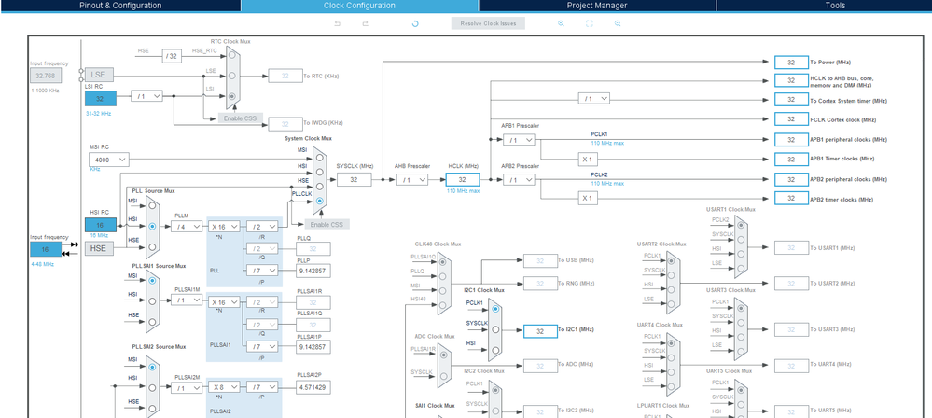Click the Resolve Clock Issues button
Viewport: 932px width, 418px height.
point(488,23)
